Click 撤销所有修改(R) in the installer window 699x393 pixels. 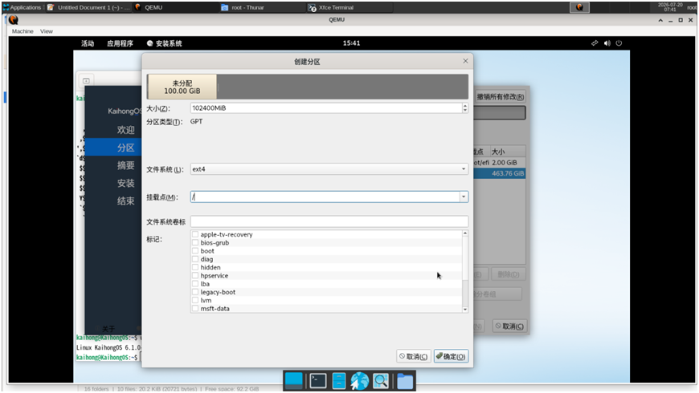500,96
